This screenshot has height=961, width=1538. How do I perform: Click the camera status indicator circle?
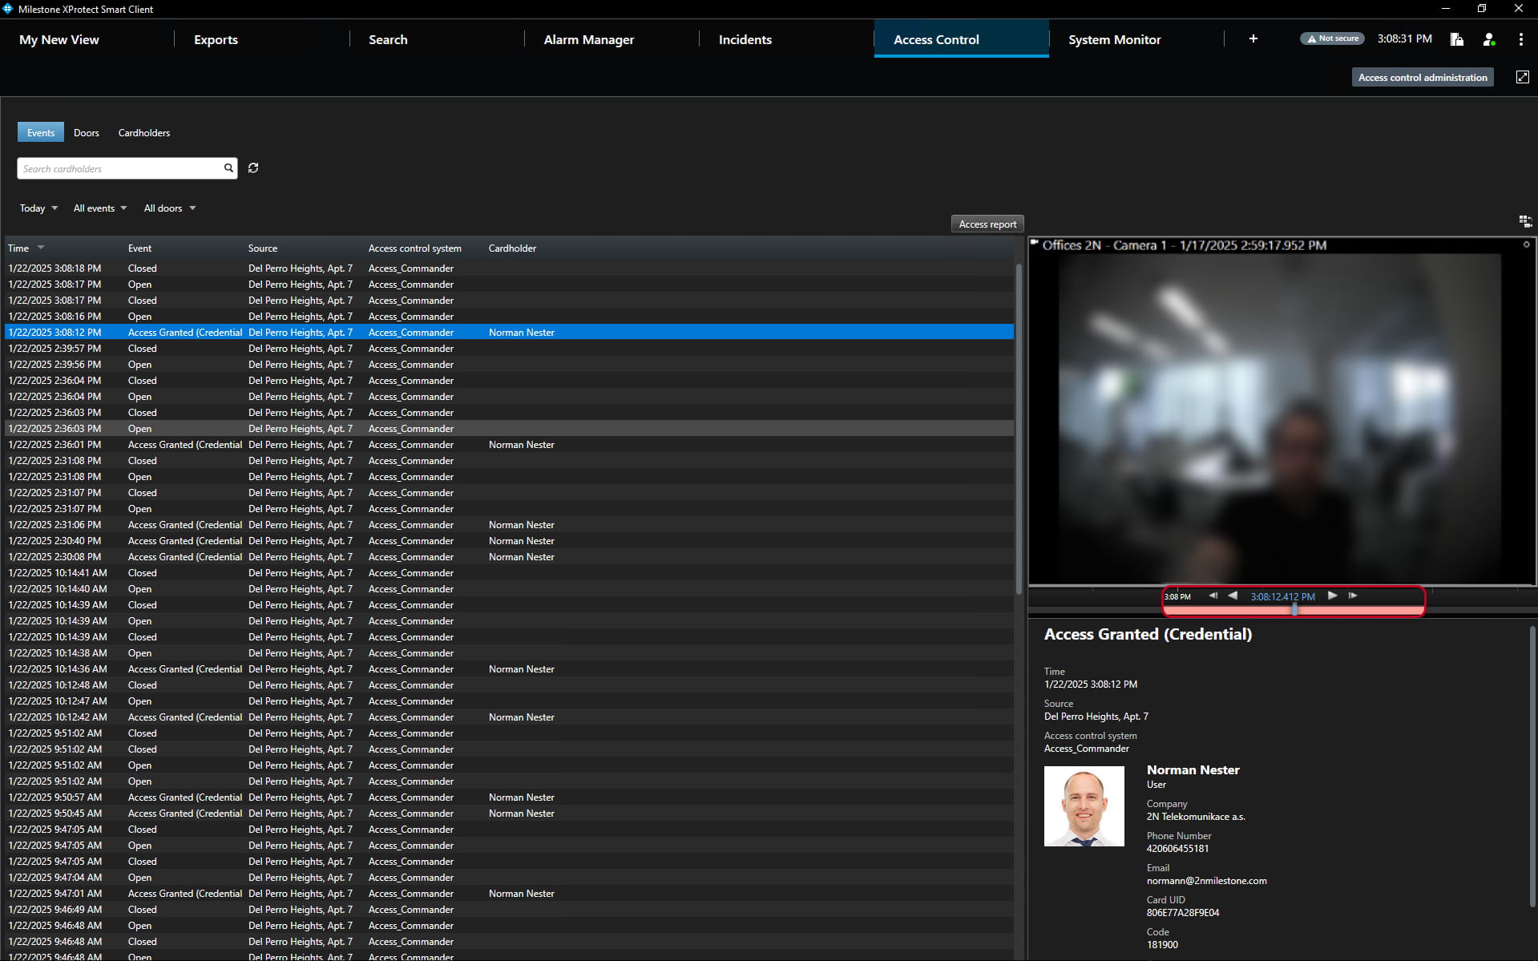point(1526,244)
